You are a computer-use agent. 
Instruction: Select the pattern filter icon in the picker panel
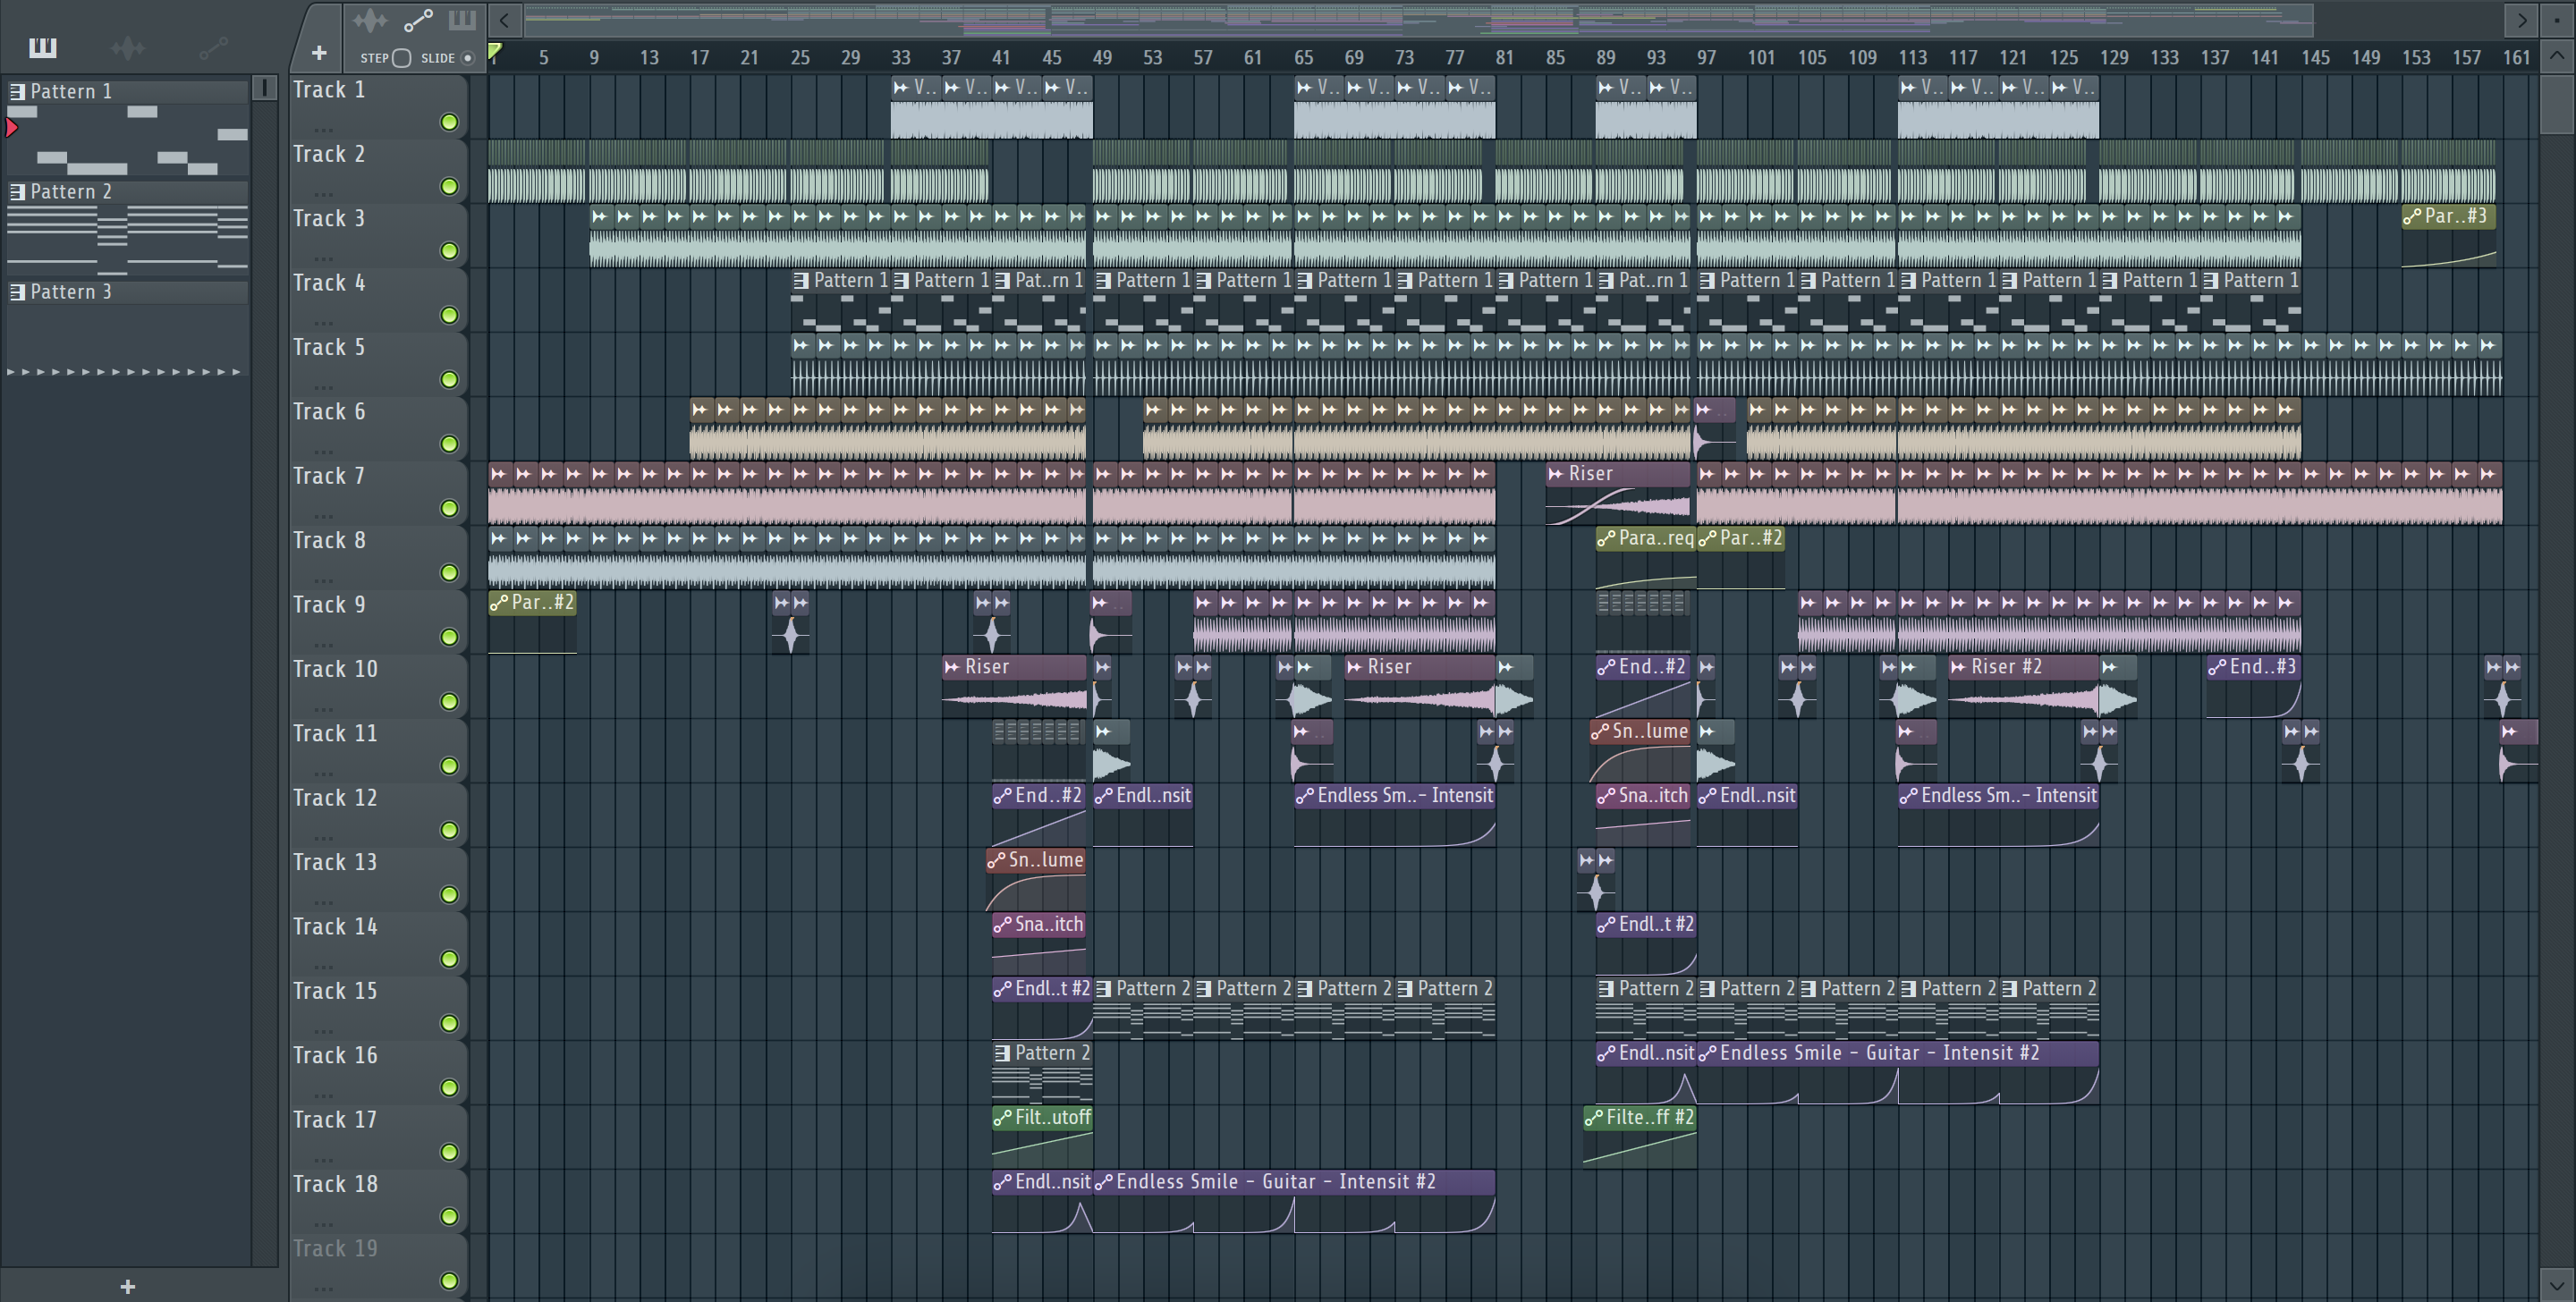[43, 47]
